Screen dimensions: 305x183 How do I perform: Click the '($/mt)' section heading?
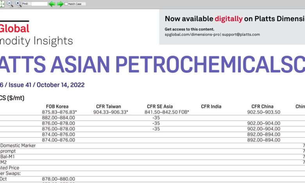16,98
